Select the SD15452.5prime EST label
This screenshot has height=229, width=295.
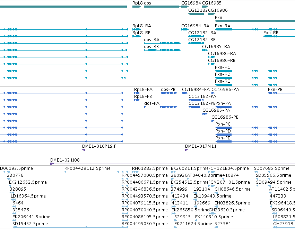[x=30, y=224]
